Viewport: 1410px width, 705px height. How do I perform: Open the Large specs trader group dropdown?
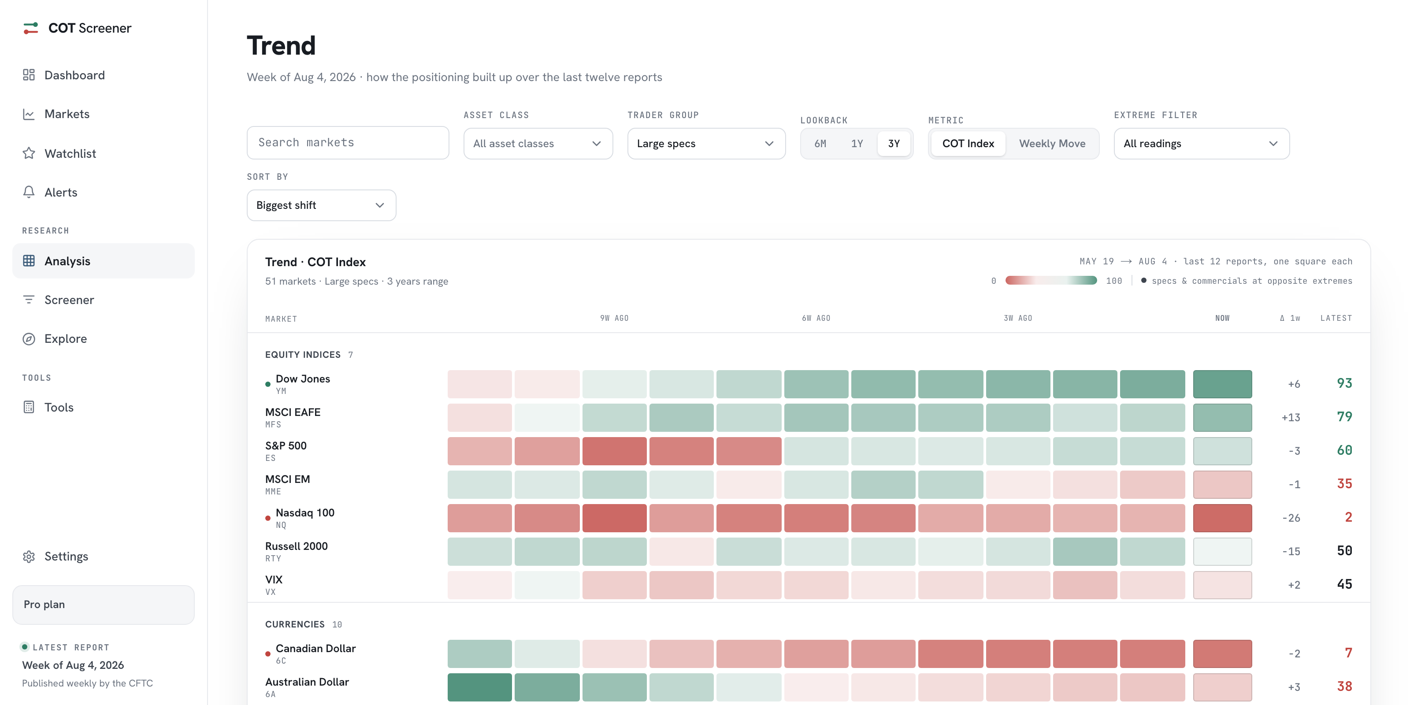pos(706,143)
